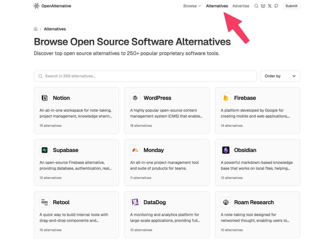The width and height of the screenshot is (333, 243).
Task: Click the WordPress logo icon
Action: 135,98
